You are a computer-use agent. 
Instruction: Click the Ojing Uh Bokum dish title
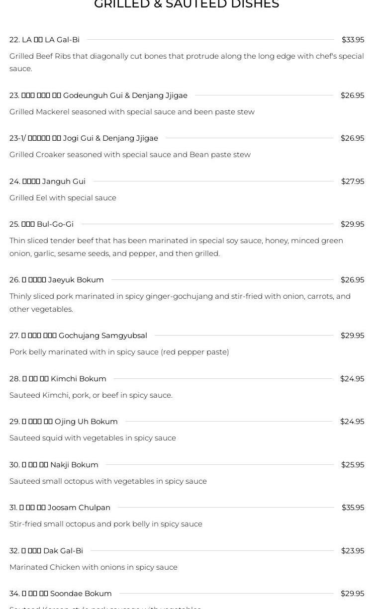(x=64, y=422)
